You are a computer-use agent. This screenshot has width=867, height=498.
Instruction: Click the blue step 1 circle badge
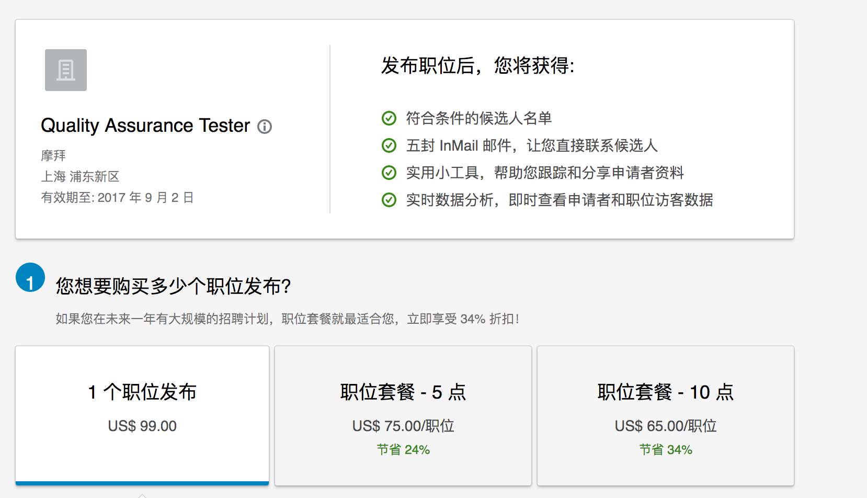click(30, 277)
